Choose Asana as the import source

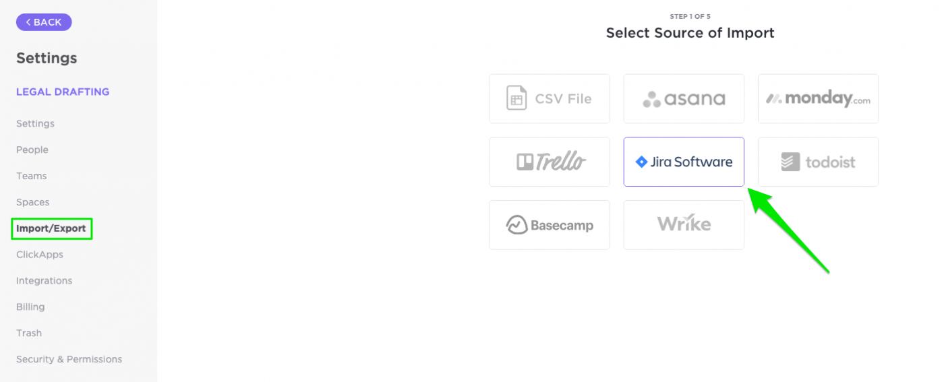[x=684, y=99]
